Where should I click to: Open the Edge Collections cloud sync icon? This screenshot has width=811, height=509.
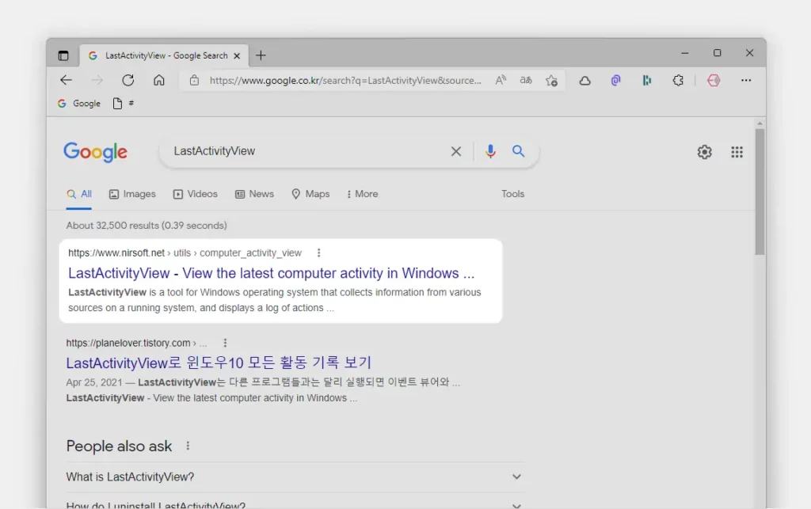[x=585, y=80]
